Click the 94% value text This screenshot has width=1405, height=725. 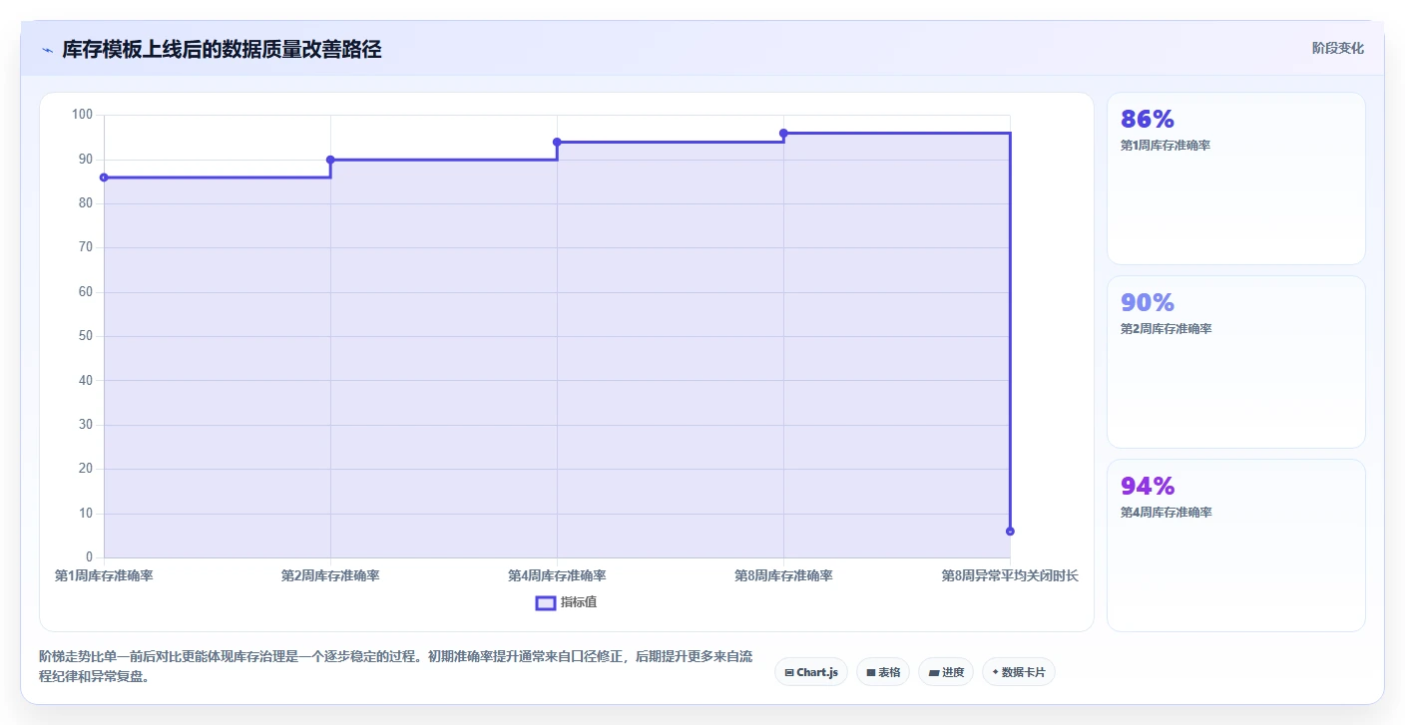coord(1148,487)
